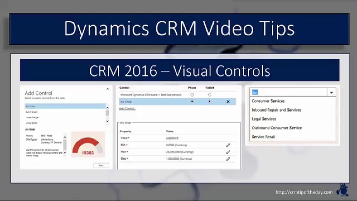
Task: Click the Add button in Add Control
Action: click(x=101, y=166)
